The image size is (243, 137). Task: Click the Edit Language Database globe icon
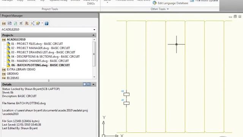click(x=155, y=3)
